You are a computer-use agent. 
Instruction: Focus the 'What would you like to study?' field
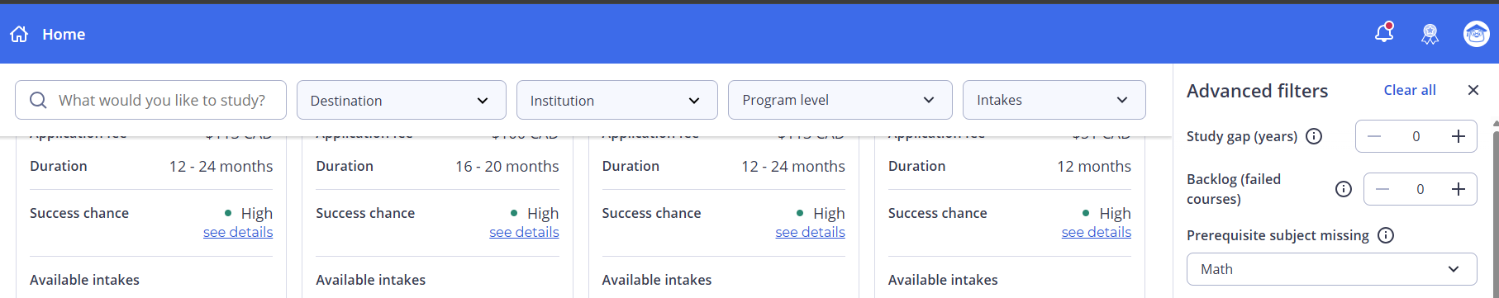tap(150, 100)
